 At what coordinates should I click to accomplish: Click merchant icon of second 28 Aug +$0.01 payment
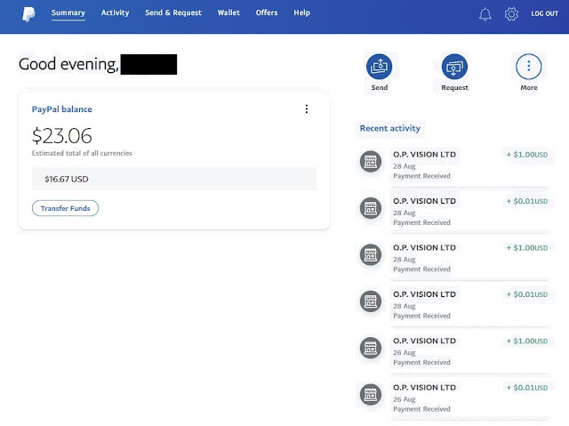pyautogui.click(x=371, y=301)
